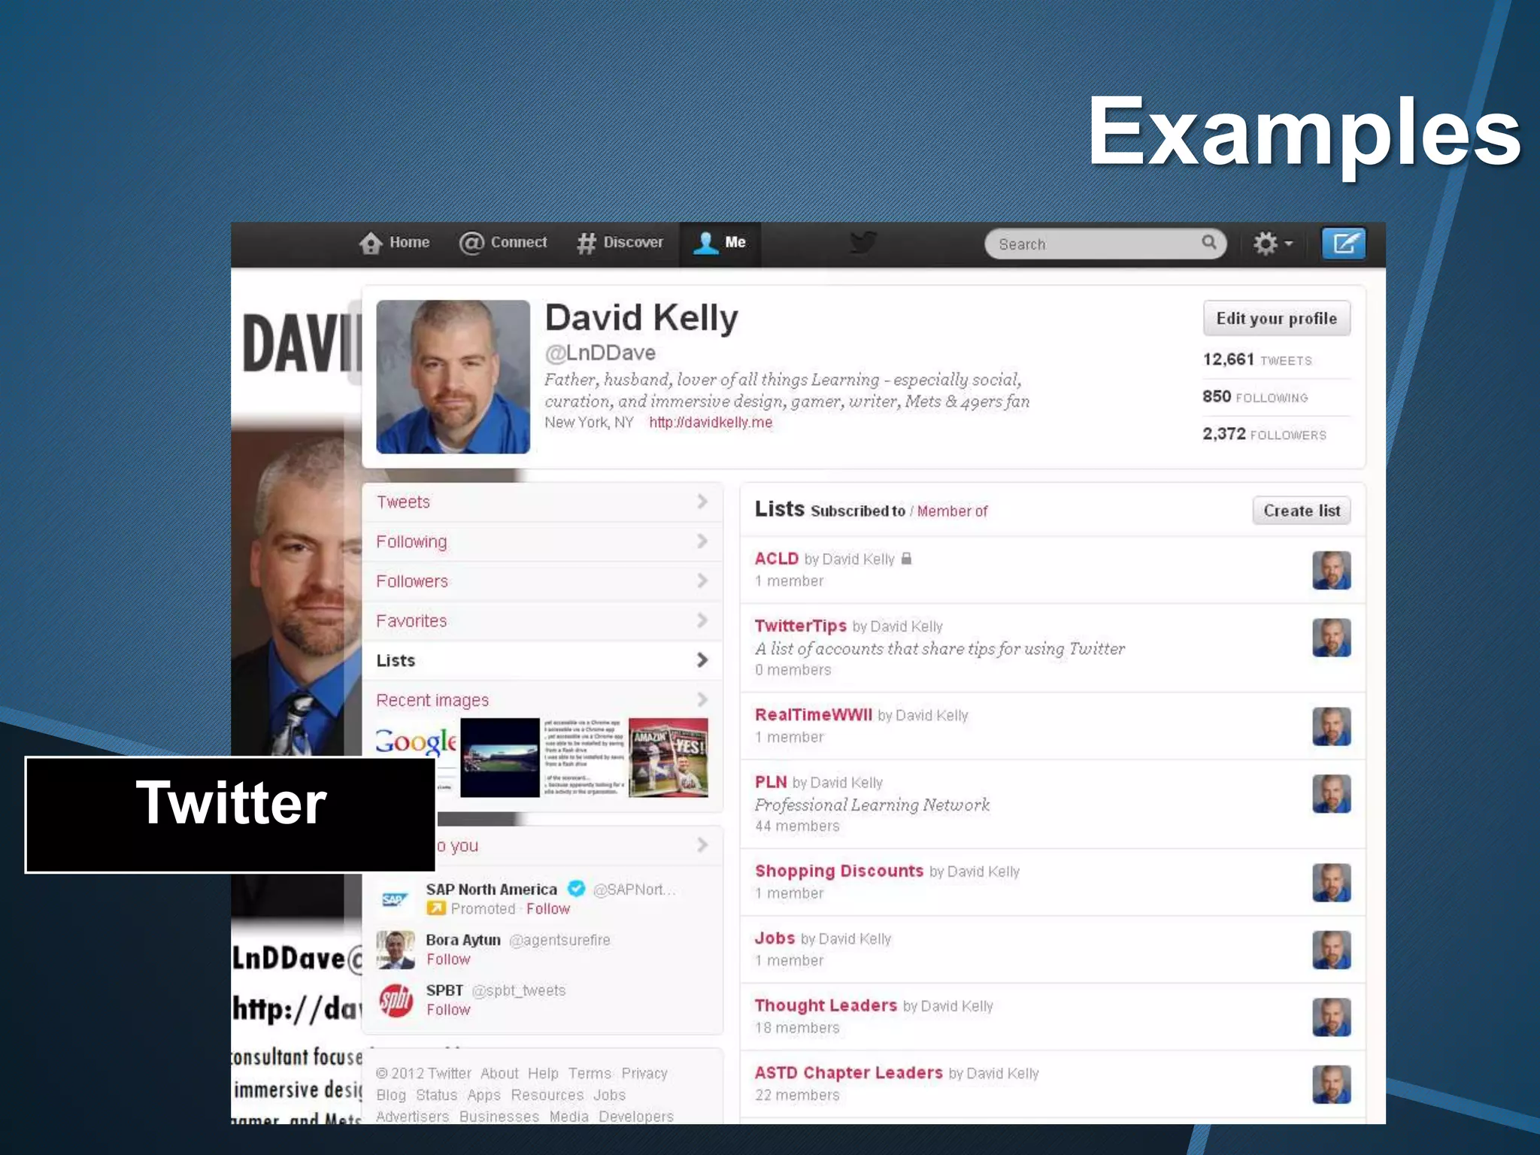Click Bora Aytun avatar

coord(396,950)
